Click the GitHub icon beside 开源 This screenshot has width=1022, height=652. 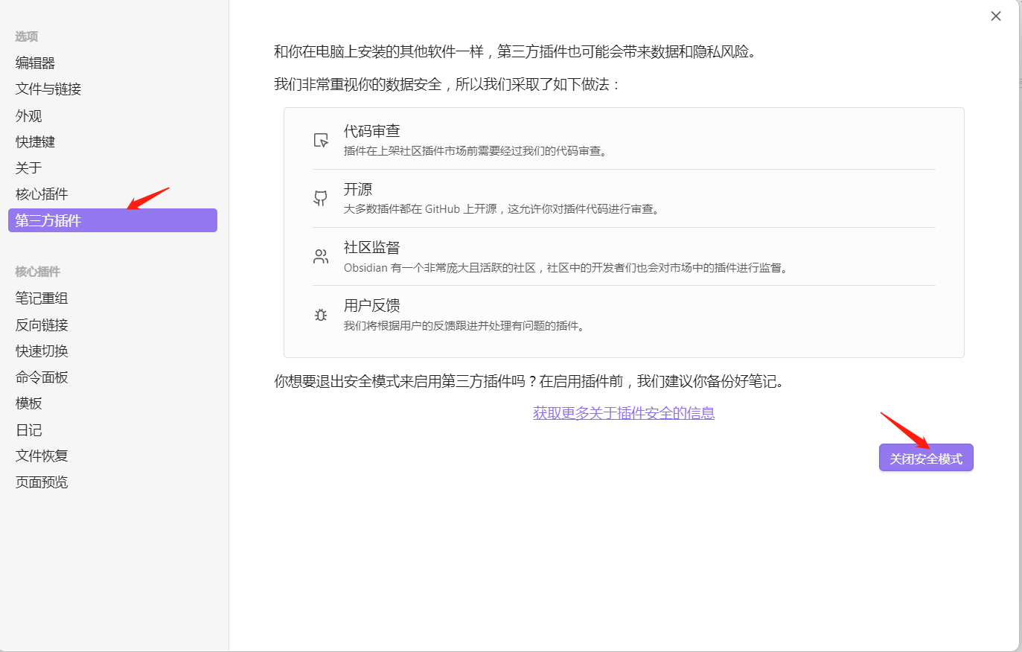click(x=321, y=198)
